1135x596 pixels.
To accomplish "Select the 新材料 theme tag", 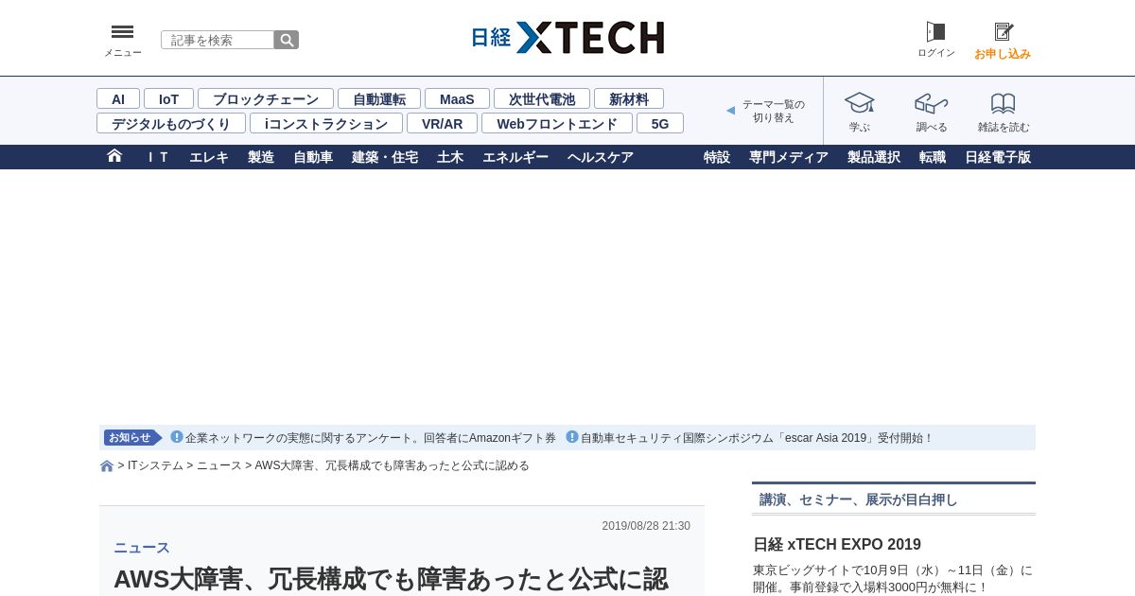I will [x=629, y=98].
